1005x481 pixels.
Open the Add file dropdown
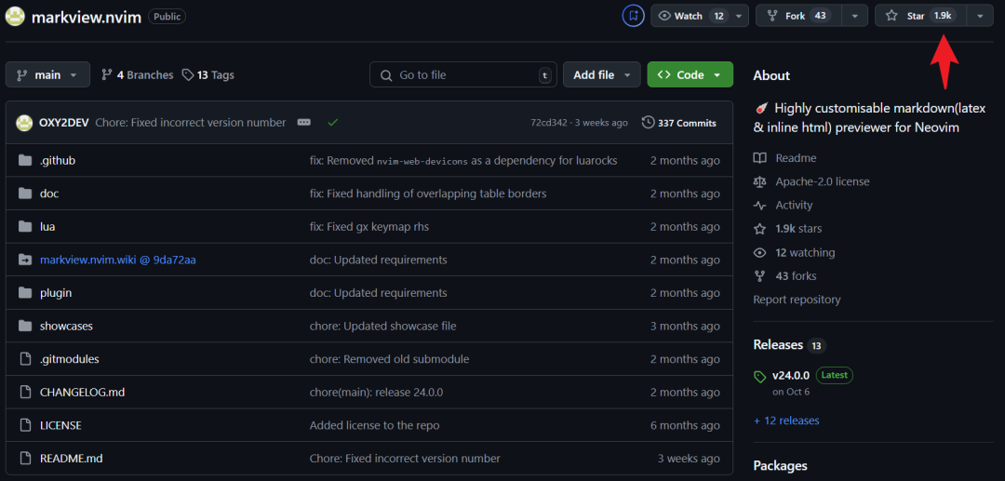(601, 75)
